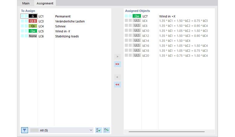
Task: Click the first color square of LC7 row
Action: [x=126, y=16]
